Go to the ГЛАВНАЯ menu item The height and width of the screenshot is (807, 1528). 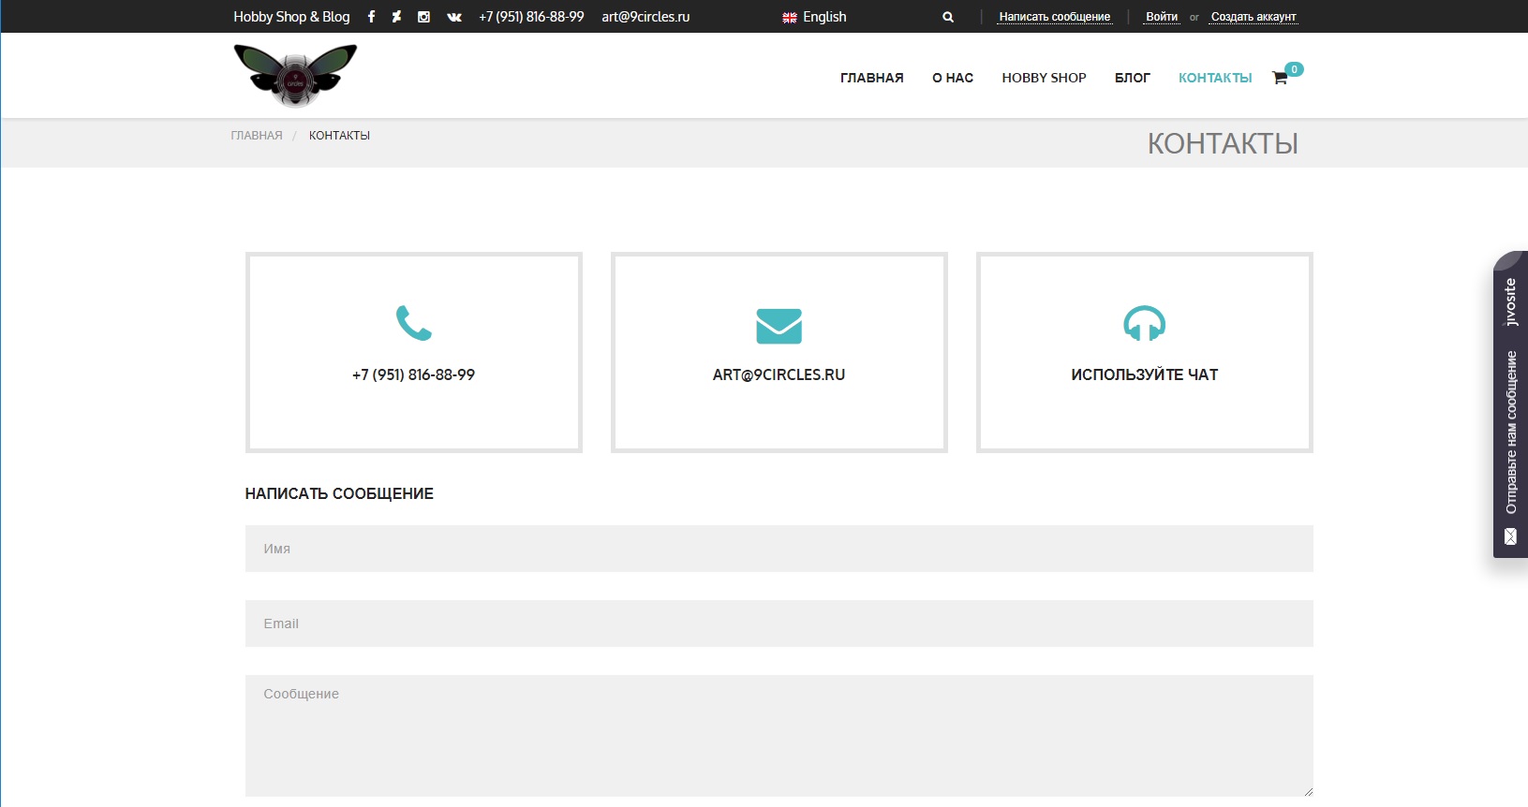[871, 78]
